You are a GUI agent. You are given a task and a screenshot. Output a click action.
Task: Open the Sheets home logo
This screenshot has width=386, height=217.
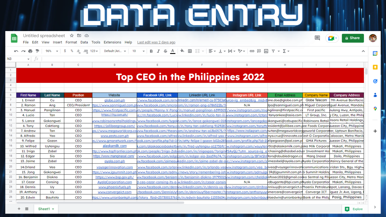point(14,38)
